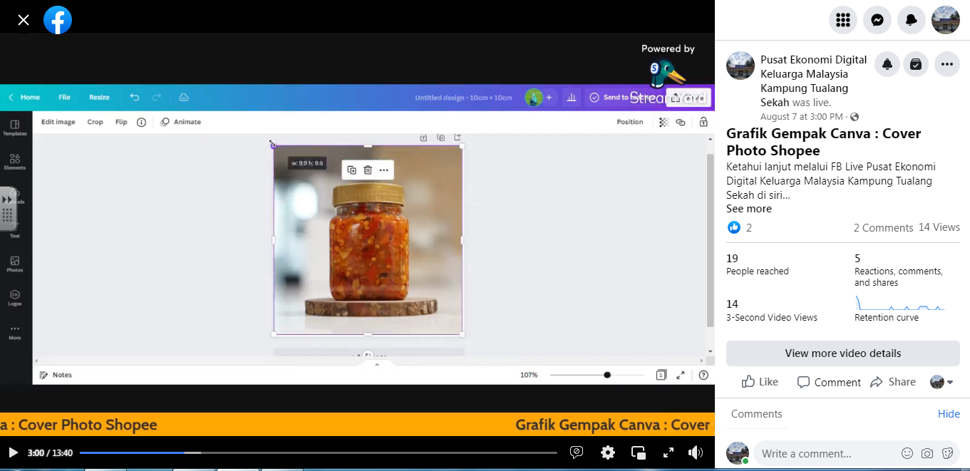
Task: Open the floating toolbar three-dot menu
Action: coord(384,170)
